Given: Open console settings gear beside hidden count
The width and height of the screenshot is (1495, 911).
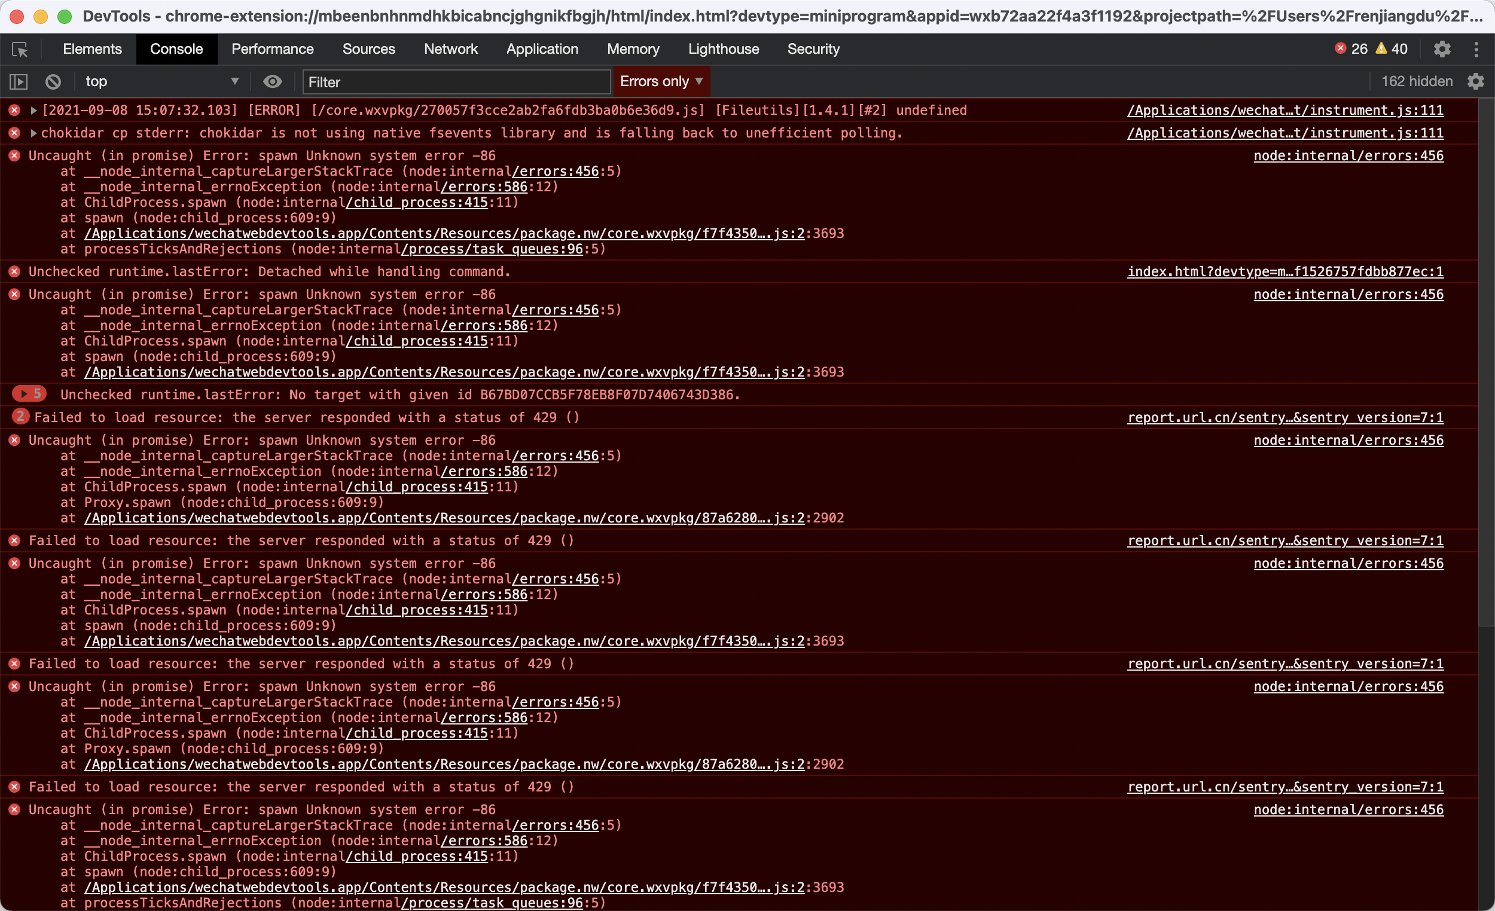Looking at the screenshot, I should [1476, 81].
